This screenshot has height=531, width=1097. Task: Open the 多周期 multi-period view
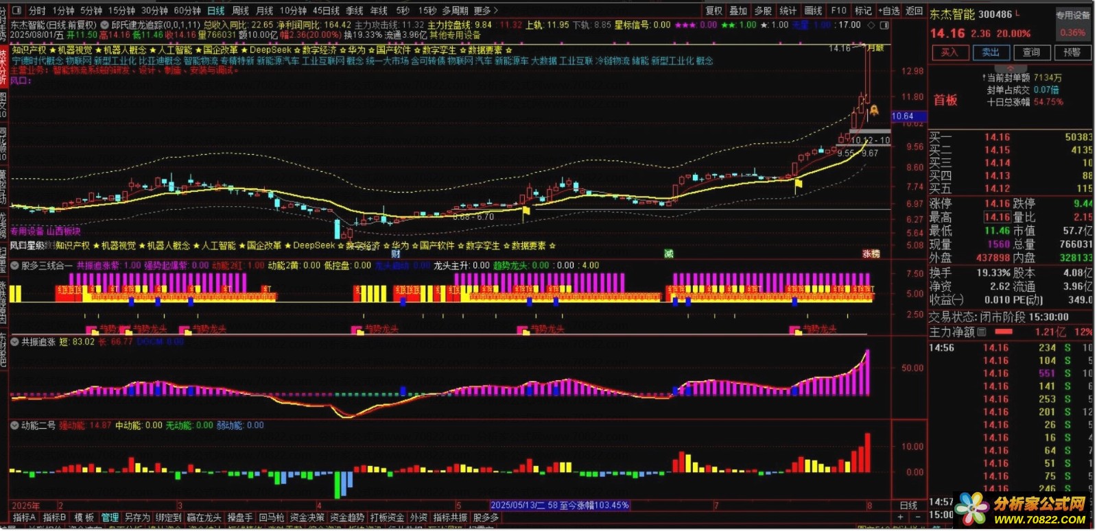click(455, 10)
